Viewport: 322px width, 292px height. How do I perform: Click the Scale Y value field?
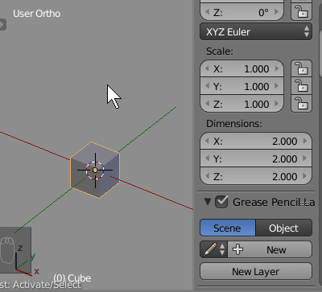(242, 86)
